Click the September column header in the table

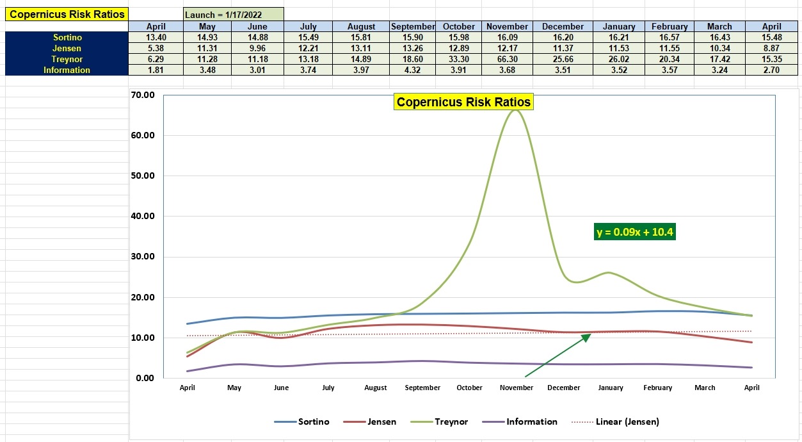coord(413,26)
